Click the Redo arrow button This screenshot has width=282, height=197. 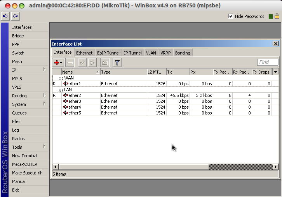tap(15, 16)
